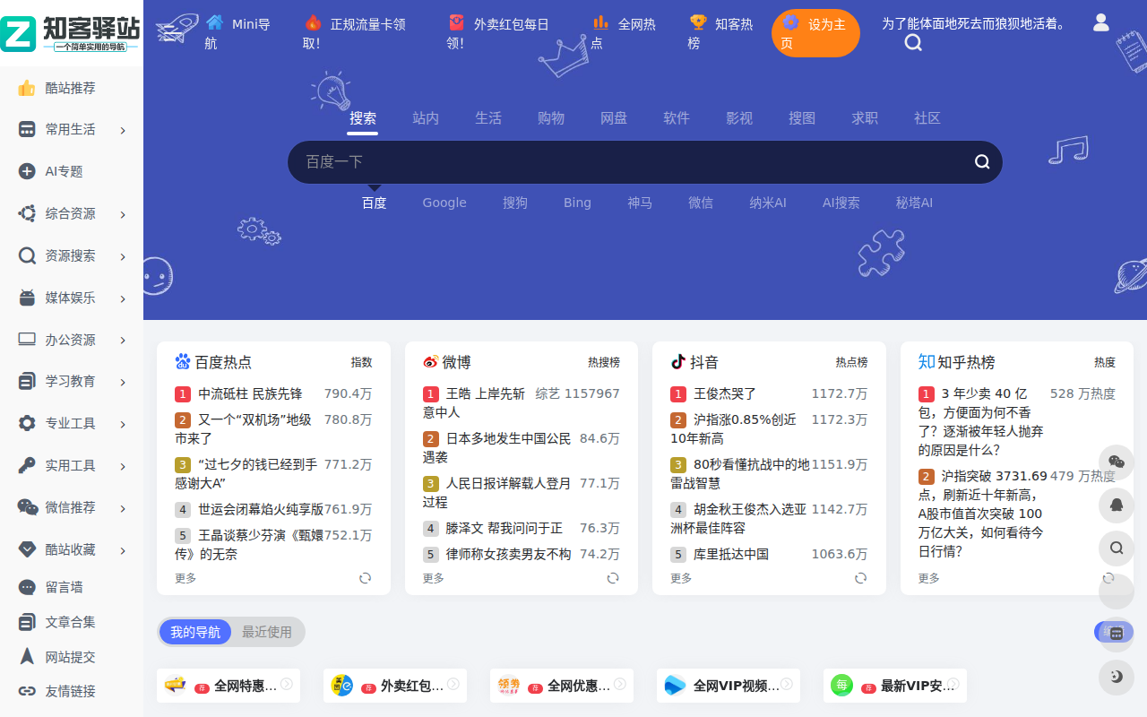
Task: Open 外卖红包每日领 link
Action: click(498, 33)
